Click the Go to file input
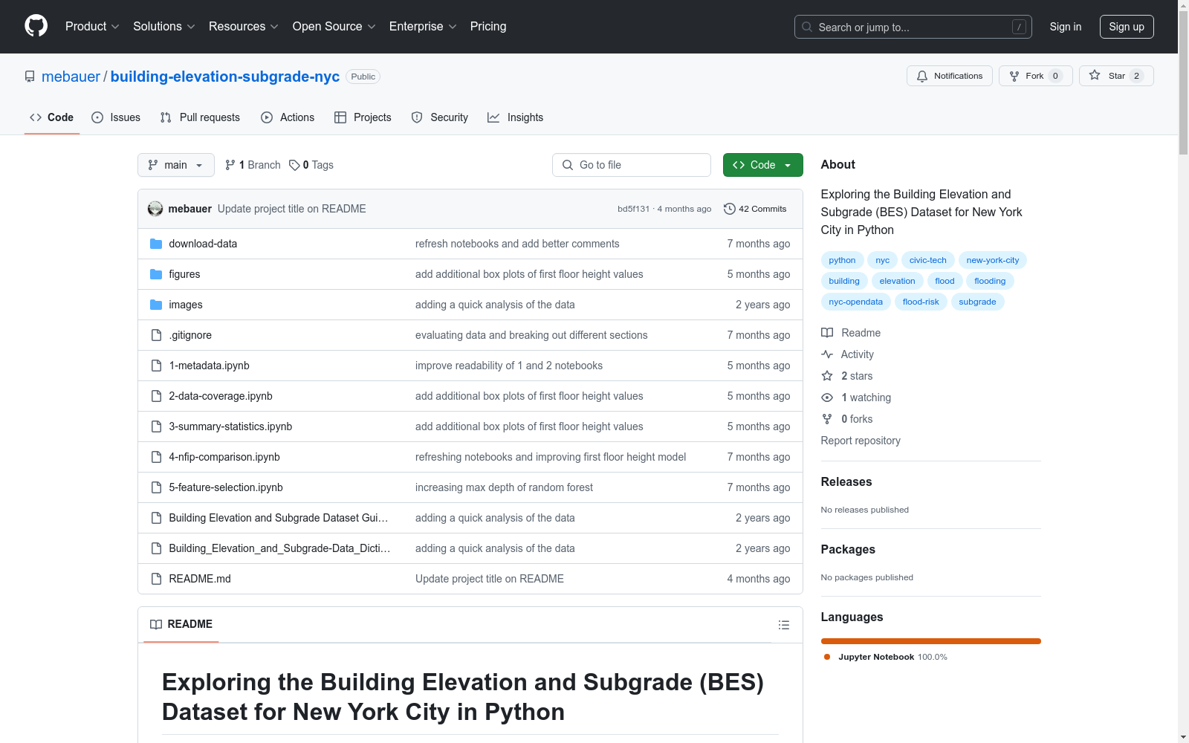 click(x=632, y=165)
